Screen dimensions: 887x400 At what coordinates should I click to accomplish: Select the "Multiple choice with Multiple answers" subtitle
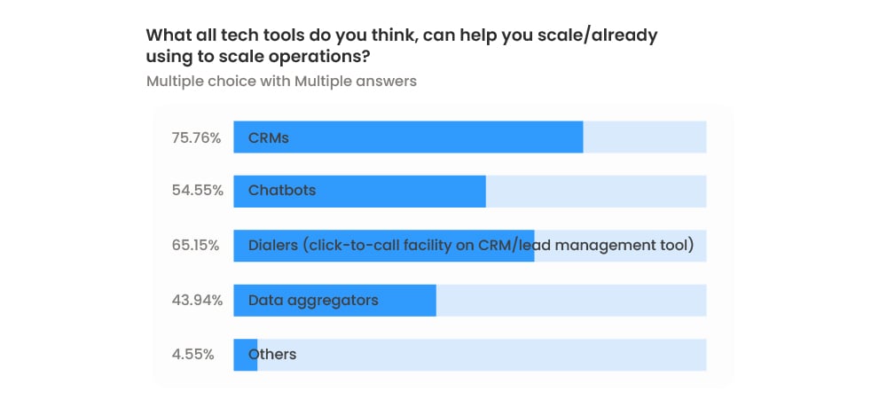(281, 82)
